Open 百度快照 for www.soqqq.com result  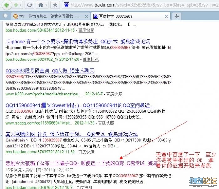[106, 123]
